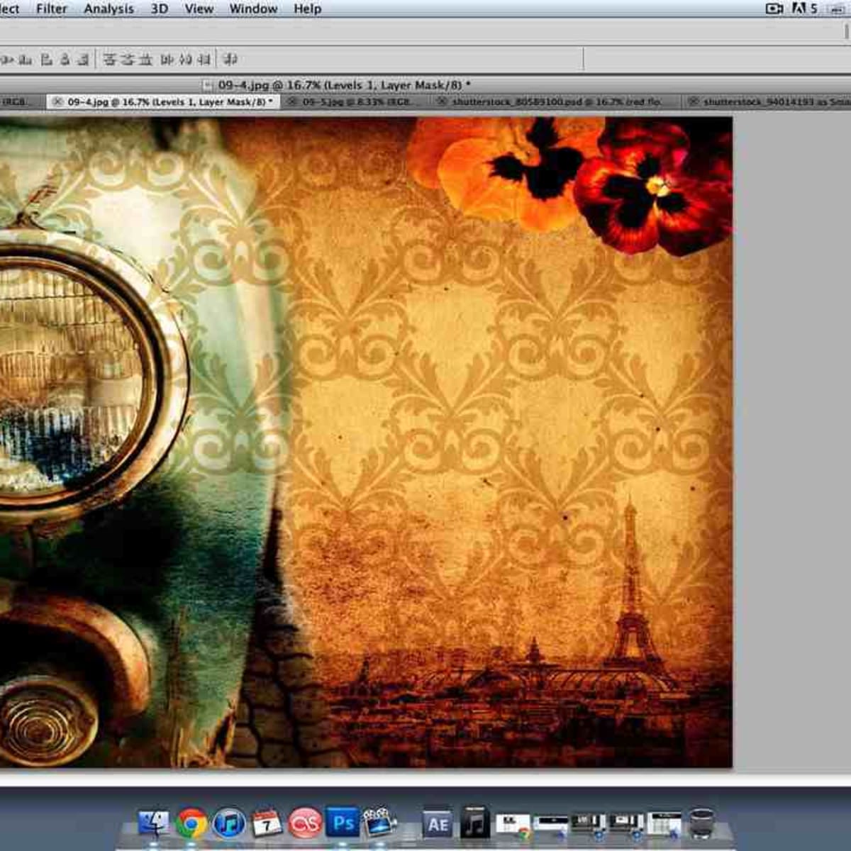Viewport: 851px width, 851px height.
Task: Open iCal calendar from the Dock
Action: pyautogui.click(x=267, y=824)
